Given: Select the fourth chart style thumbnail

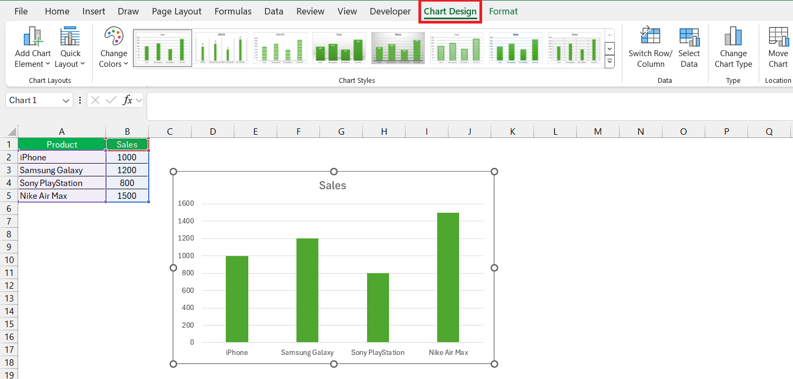Looking at the screenshot, I should 339,48.
